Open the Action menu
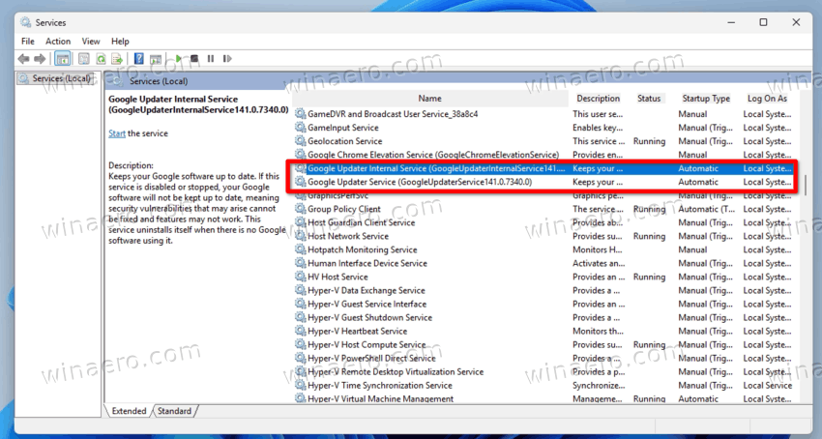 58,41
